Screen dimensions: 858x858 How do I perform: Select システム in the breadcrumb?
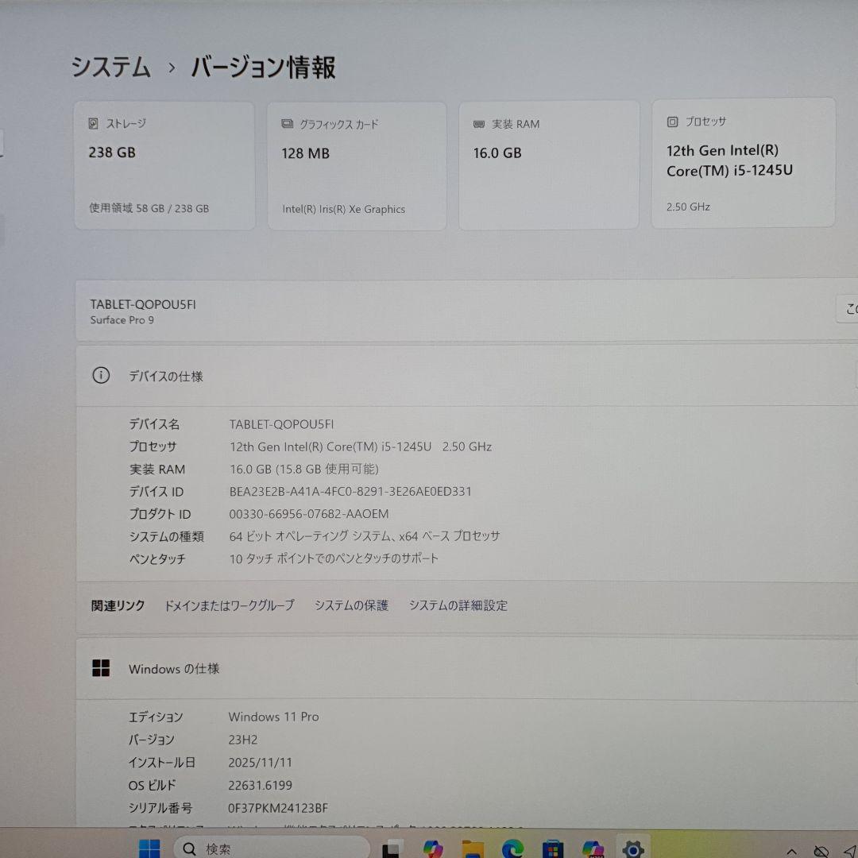(111, 68)
